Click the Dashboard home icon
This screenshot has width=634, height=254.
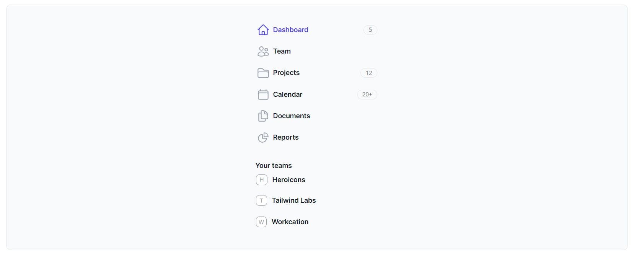(x=263, y=30)
